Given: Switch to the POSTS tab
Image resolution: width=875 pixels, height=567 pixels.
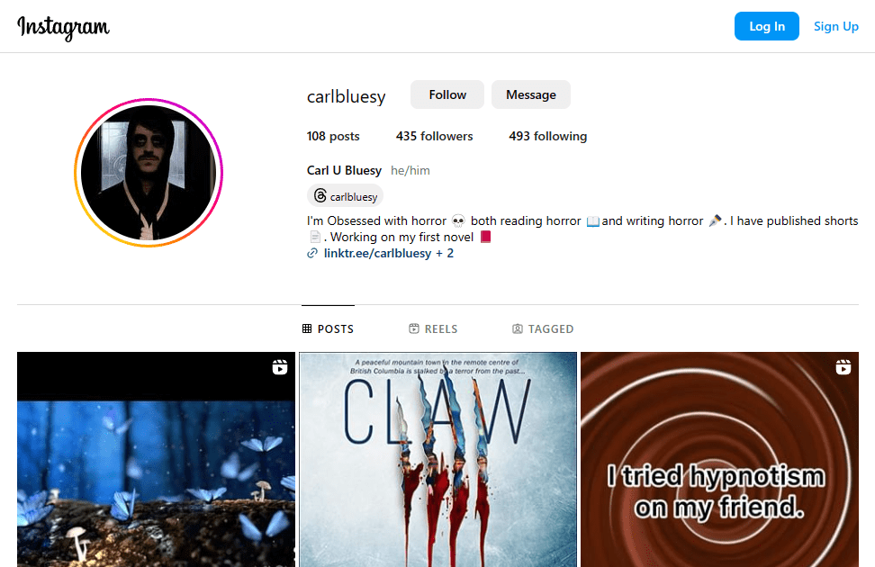Looking at the screenshot, I should coord(328,328).
